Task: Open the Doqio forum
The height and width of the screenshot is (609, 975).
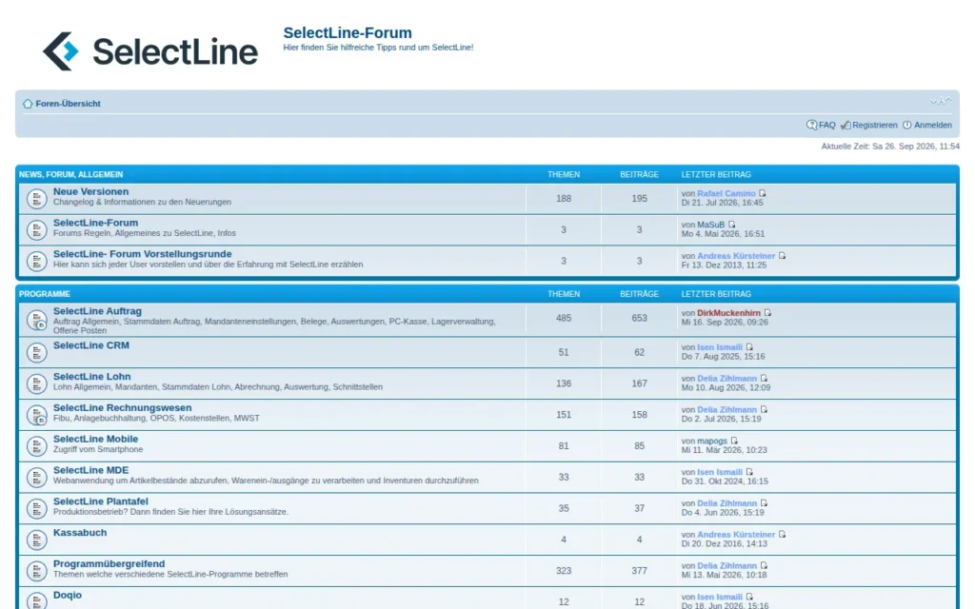Action: point(68,595)
